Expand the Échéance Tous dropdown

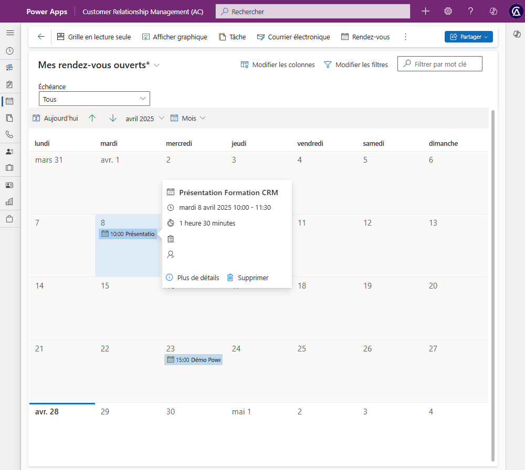tap(94, 99)
